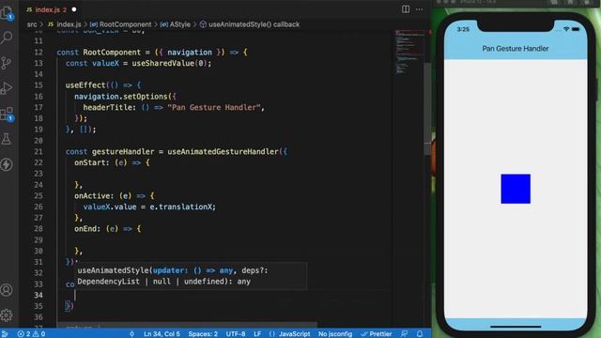Viewport: 601px width, 338px height.
Task: Click e.translationX on line 26
Action: click(181, 207)
